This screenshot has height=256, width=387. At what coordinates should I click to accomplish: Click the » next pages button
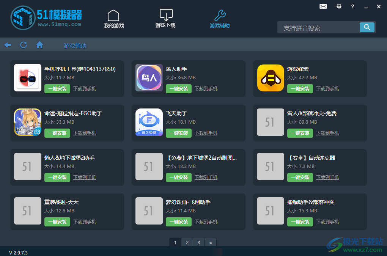click(x=211, y=242)
